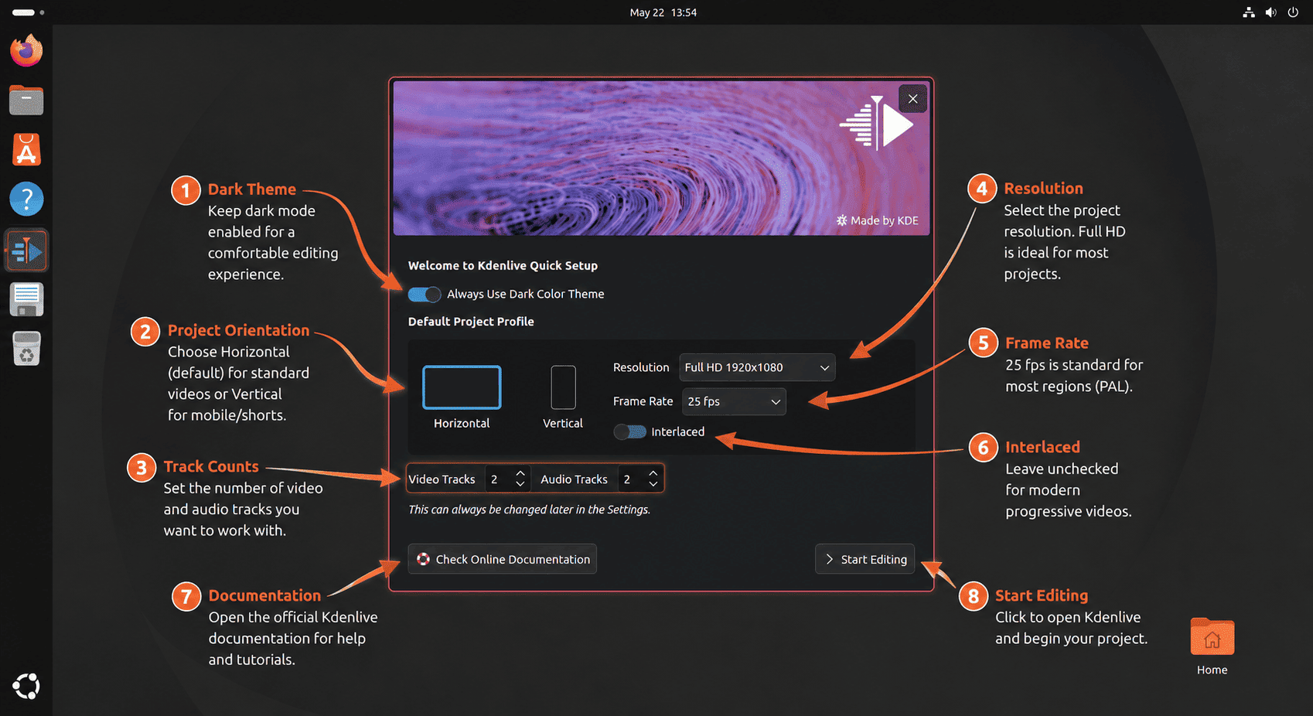Click the Kdenlive icon in the dock
The image size is (1313, 716).
point(26,250)
